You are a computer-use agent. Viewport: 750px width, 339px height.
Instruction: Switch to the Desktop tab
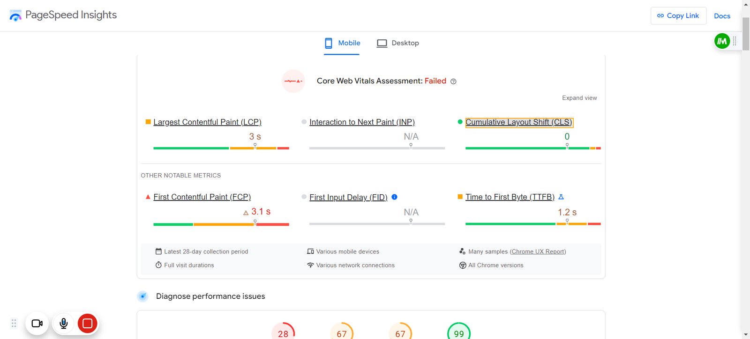coord(398,43)
